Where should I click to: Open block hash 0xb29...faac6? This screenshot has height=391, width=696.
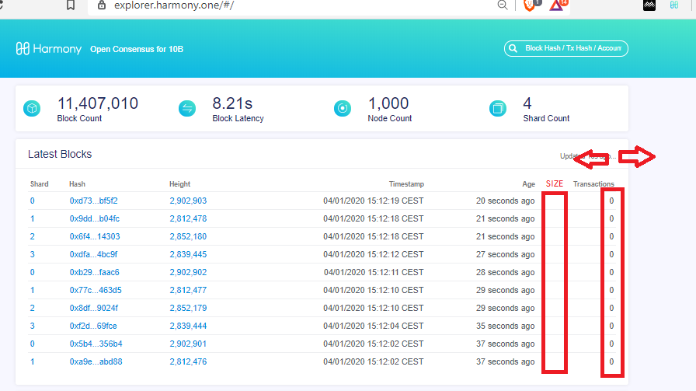pos(95,272)
